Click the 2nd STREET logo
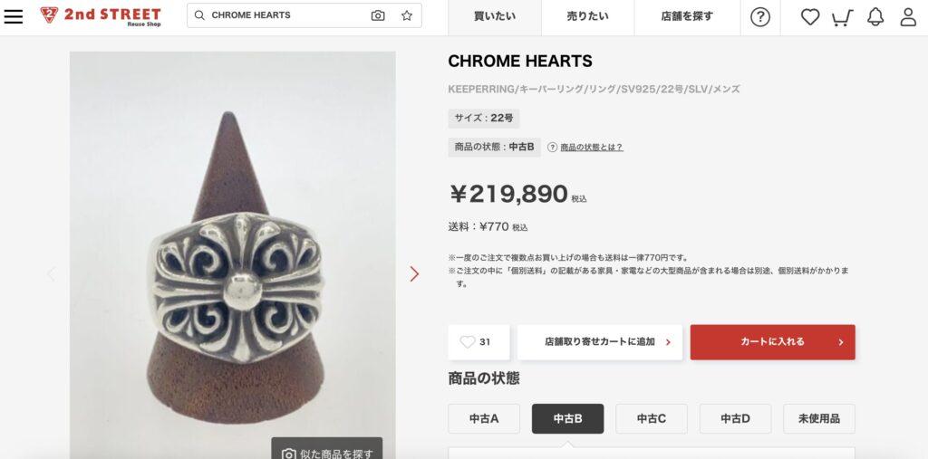Screen dimensions: 928x459 point(101,16)
